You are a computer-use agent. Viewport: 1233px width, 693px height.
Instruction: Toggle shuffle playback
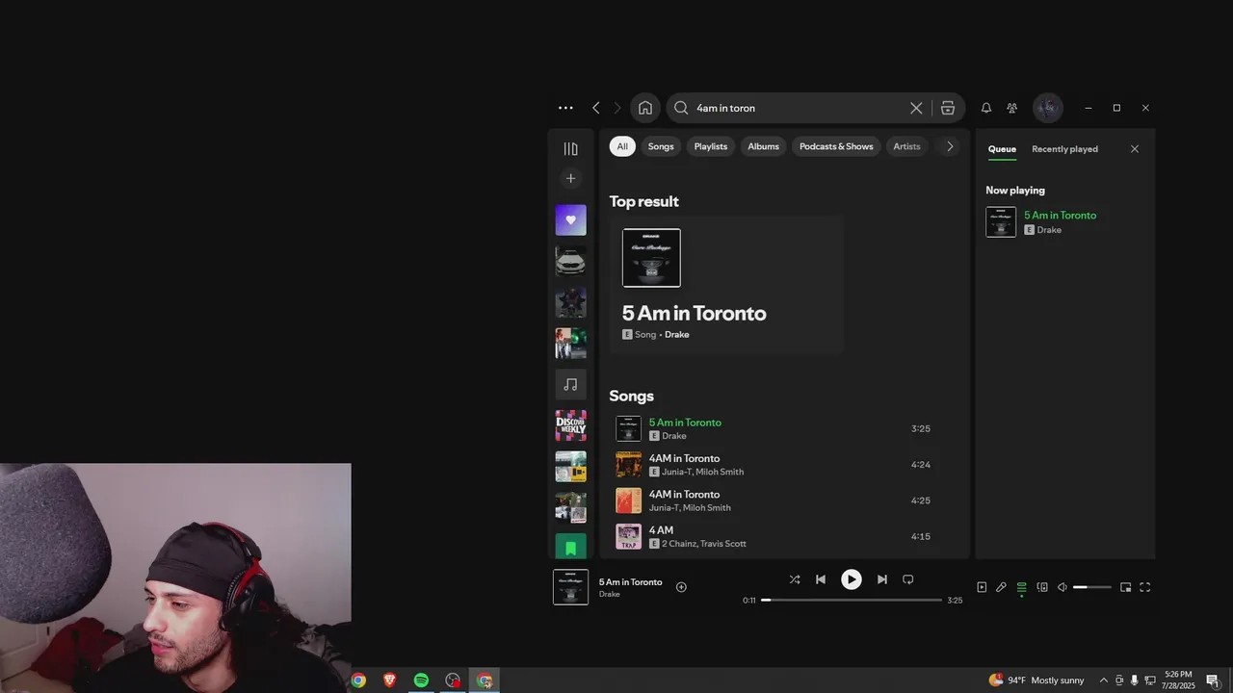(x=795, y=579)
